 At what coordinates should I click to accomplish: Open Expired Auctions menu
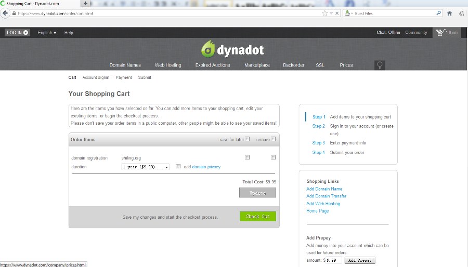click(x=213, y=65)
